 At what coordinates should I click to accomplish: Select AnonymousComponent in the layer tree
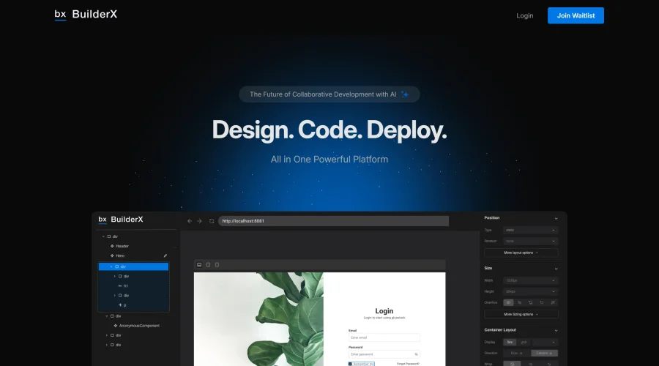pyautogui.click(x=139, y=326)
